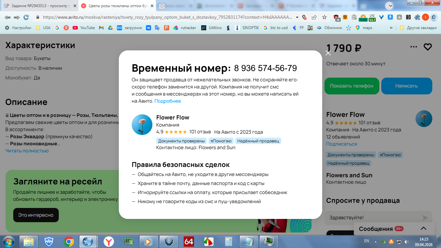Click the volume icon in system tray
441x248 pixels.
(x=406, y=242)
